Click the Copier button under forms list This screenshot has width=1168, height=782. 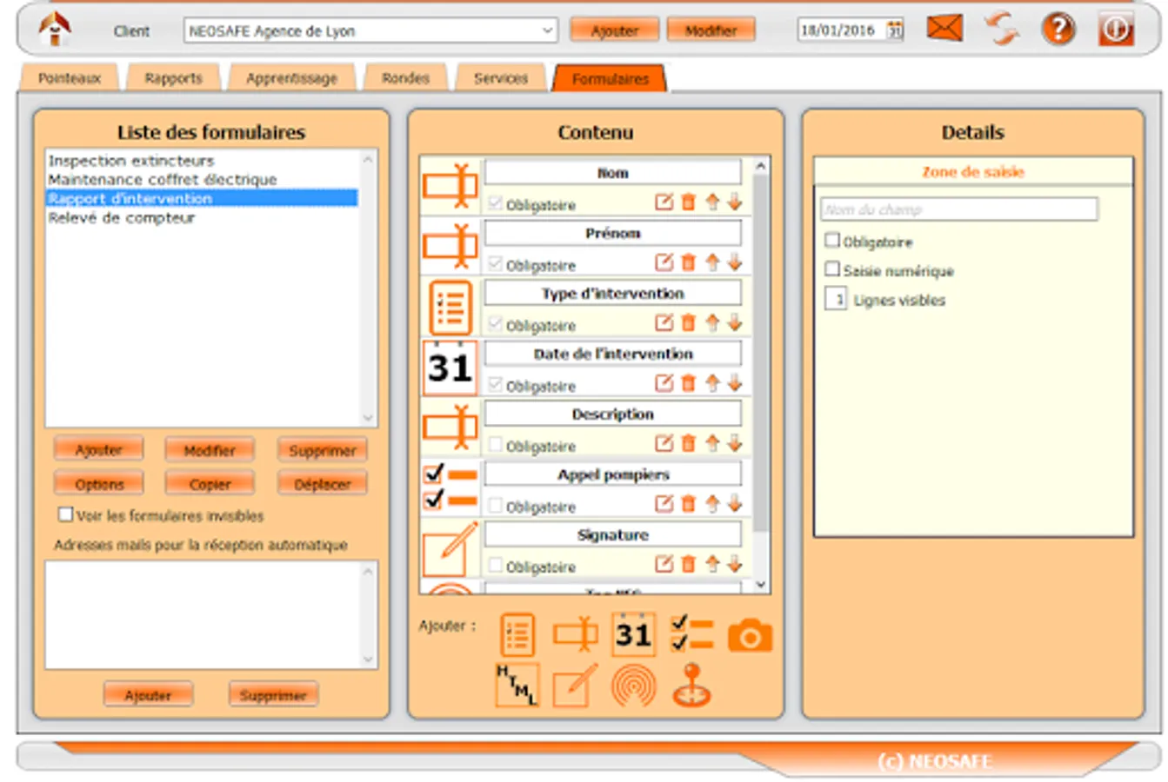point(210,484)
